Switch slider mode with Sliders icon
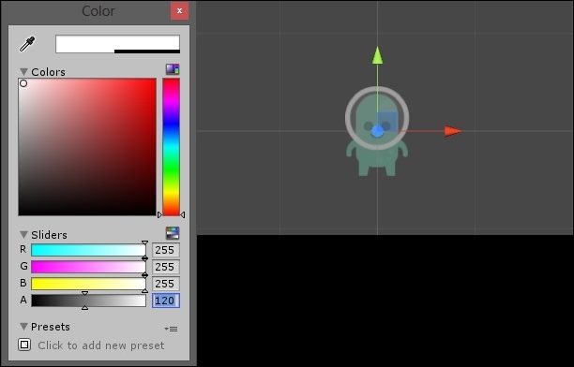This screenshot has width=574, height=367. pyautogui.click(x=173, y=232)
